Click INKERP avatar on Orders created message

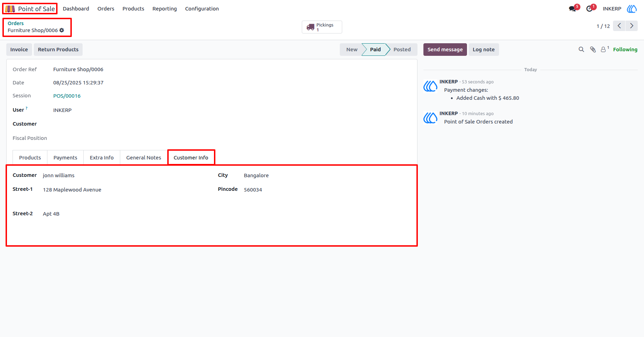430,118
